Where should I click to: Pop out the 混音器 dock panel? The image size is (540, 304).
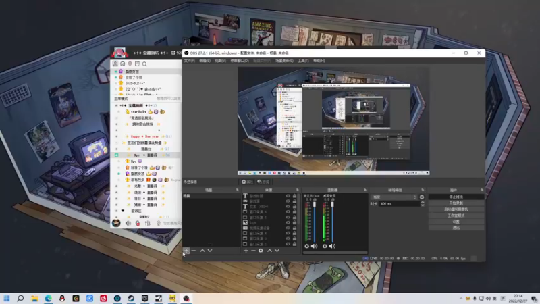click(x=365, y=190)
